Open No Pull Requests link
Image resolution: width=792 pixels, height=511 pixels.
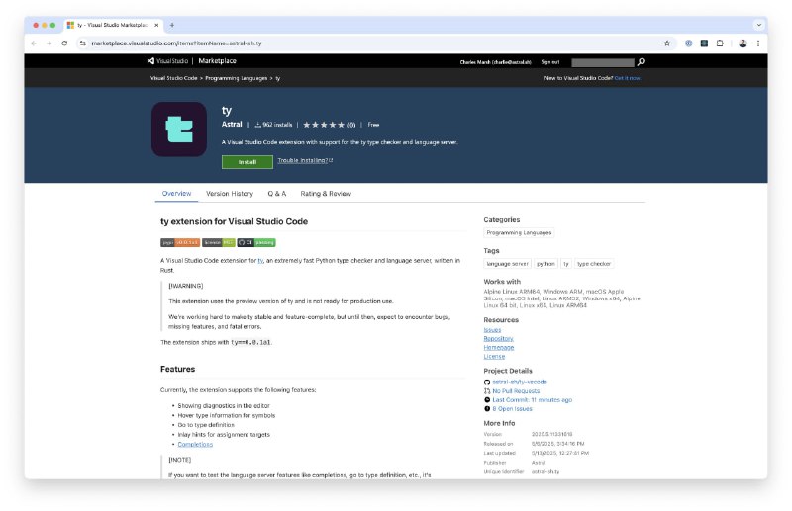click(516, 391)
